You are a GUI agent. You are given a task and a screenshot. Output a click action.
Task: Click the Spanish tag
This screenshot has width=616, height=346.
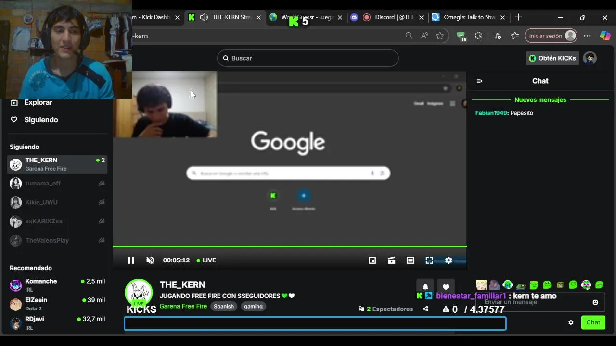[224, 306]
